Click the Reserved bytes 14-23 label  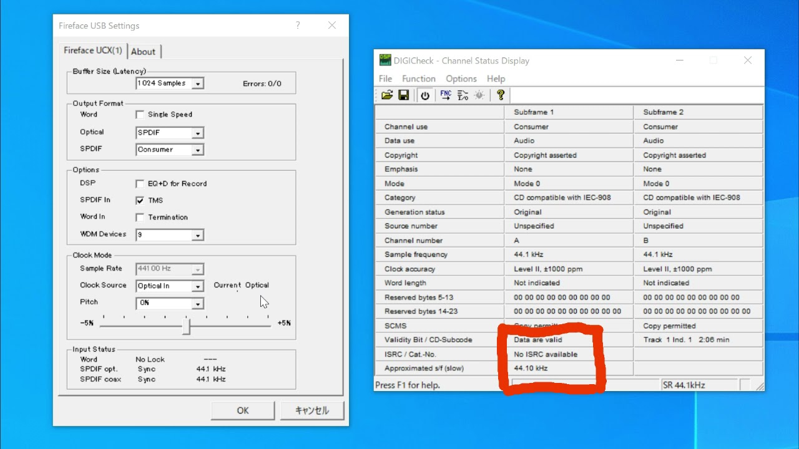point(421,311)
